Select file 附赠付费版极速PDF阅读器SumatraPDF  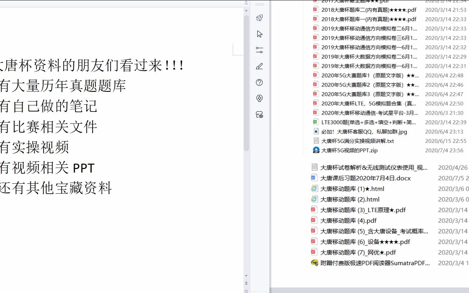(x=375, y=263)
